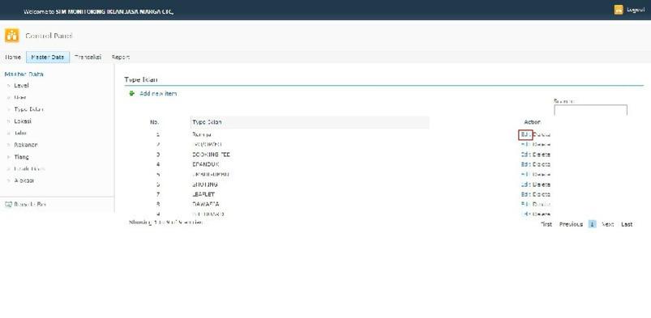Viewport: 651px width, 318px height.
Task: Delete row 8 of the table
Action: tap(542, 205)
